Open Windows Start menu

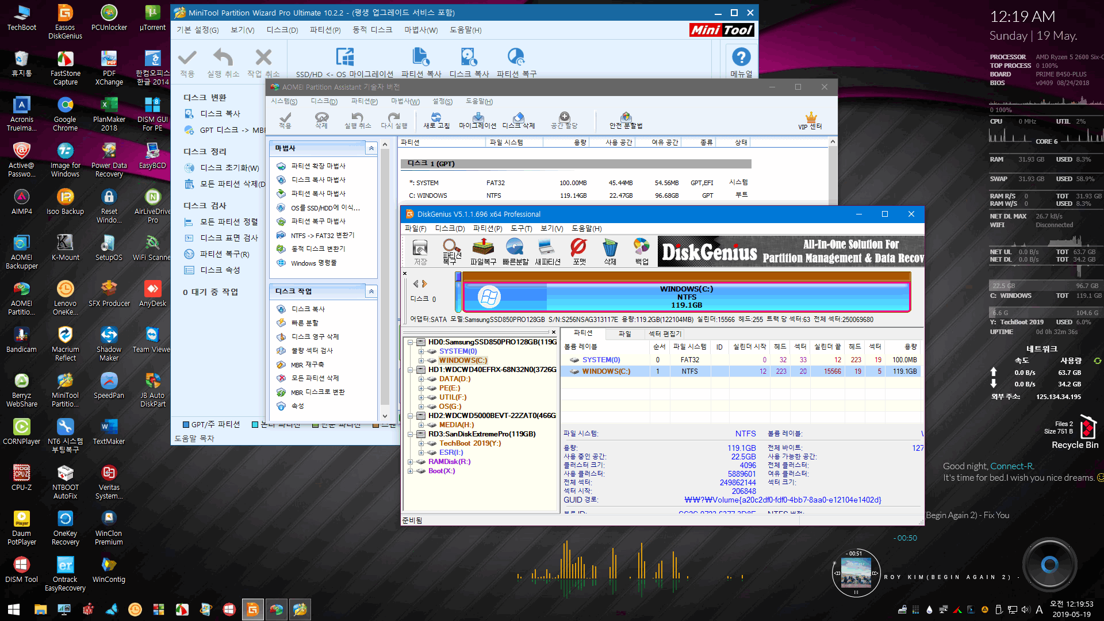(x=14, y=609)
